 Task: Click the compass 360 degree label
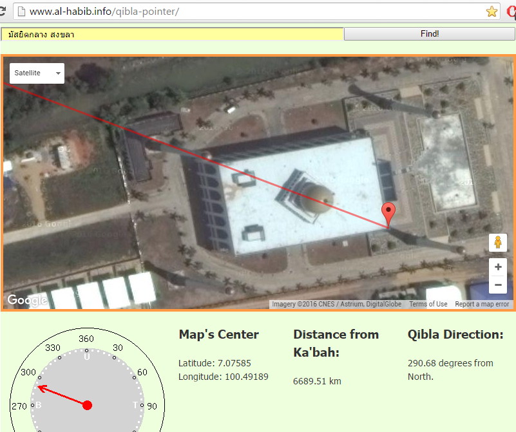(x=86, y=339)
